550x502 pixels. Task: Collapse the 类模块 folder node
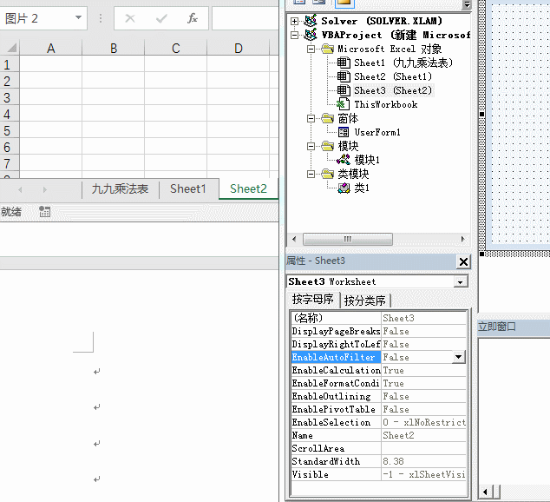tap(311, 174)
